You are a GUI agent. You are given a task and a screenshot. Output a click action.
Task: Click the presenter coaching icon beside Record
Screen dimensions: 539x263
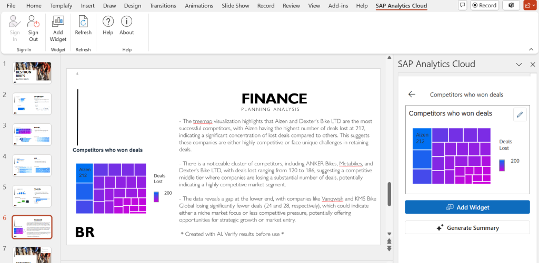click(511, 5)
